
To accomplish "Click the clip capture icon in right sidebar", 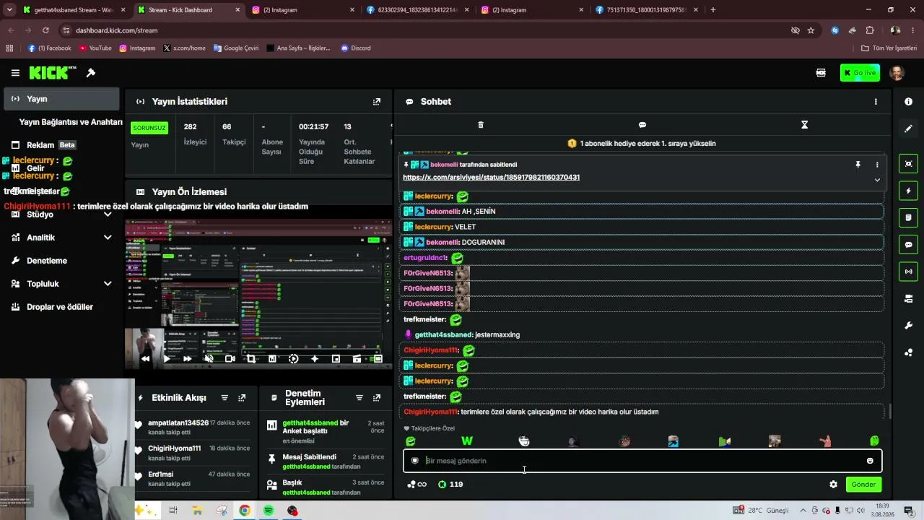I will (908, 164).
